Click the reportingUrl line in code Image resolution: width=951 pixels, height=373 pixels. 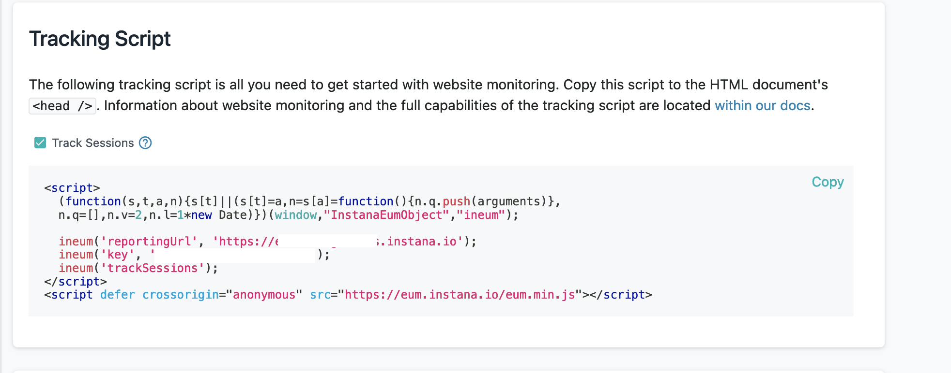pyautogui.click(x=268, y=241)
